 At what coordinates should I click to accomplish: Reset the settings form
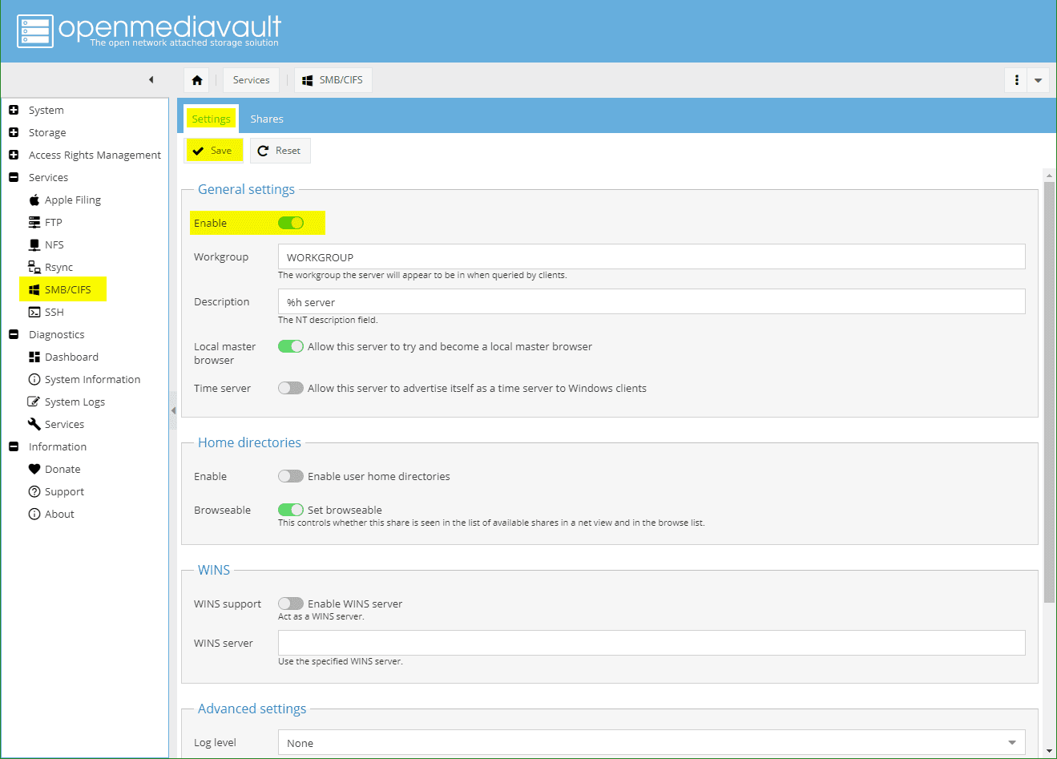[x=280, y=151]
